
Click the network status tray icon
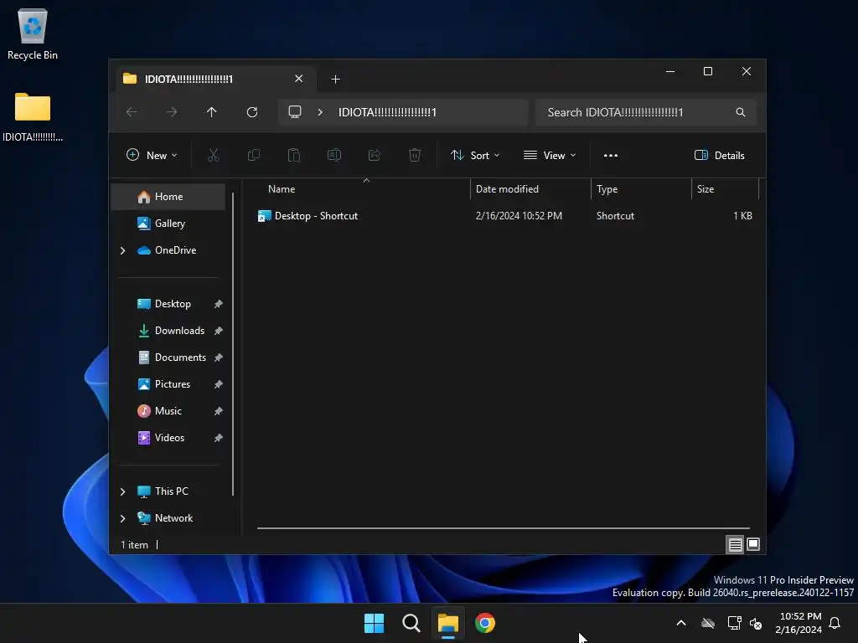[734, 623]
